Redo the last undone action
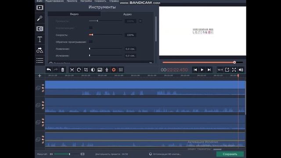 coord(56,70)
